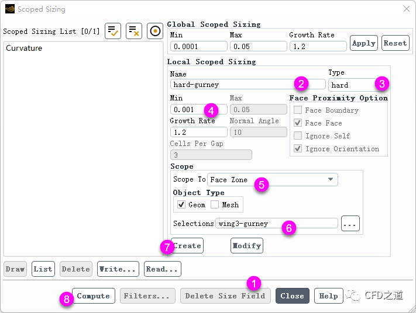Click the Create button

(x=187, y=245)
